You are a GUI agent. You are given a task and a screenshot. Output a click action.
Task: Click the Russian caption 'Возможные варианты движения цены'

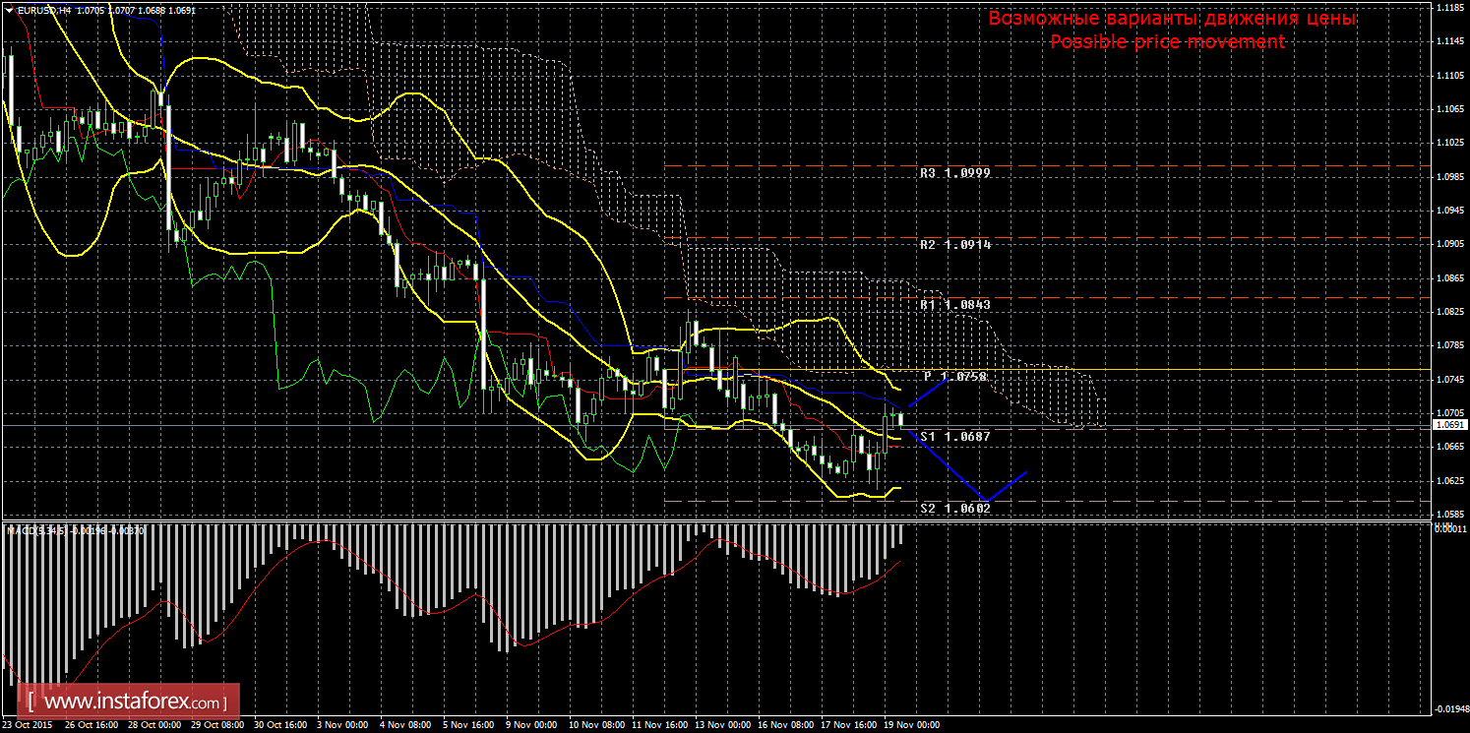[1172, 19]
